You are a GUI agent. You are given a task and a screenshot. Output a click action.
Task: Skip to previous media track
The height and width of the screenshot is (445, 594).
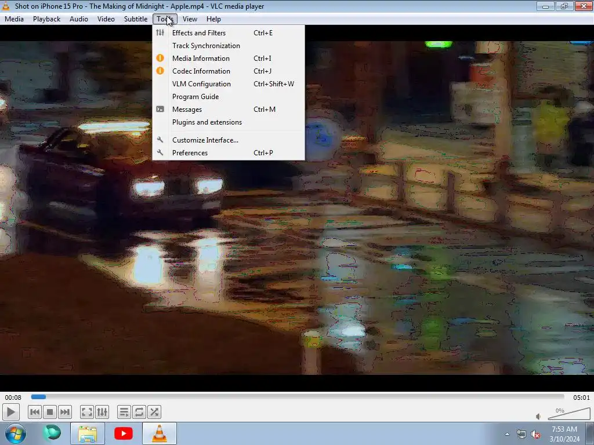[x=34, y=412]
